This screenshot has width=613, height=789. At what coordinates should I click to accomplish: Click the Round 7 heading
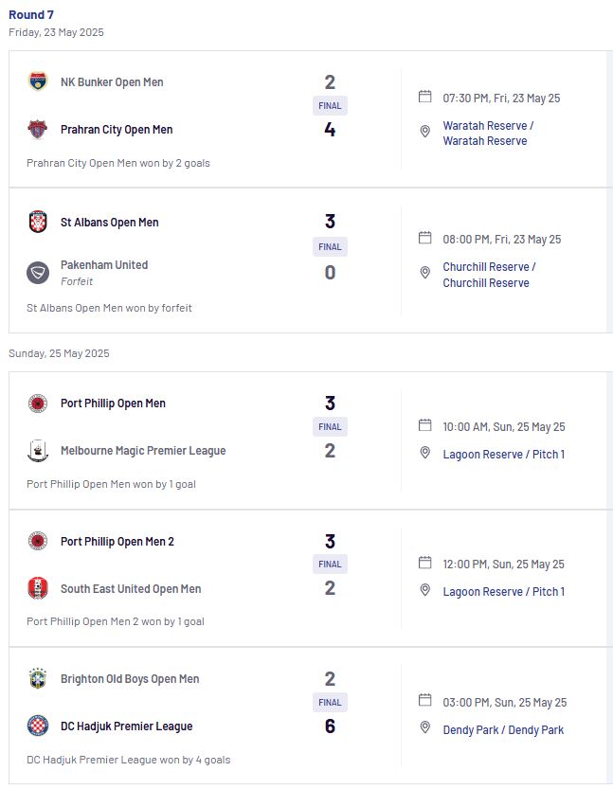pyautogui.click(x=31, y=14)
